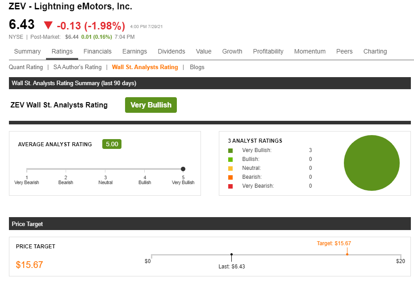Click the Bearish orange legend square

click(x=230, y=177)
